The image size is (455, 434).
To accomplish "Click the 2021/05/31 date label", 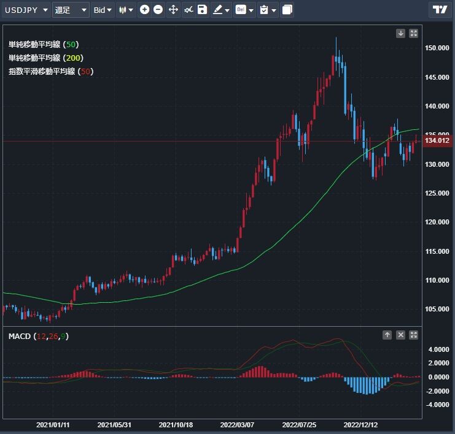I will click(114, 425).
